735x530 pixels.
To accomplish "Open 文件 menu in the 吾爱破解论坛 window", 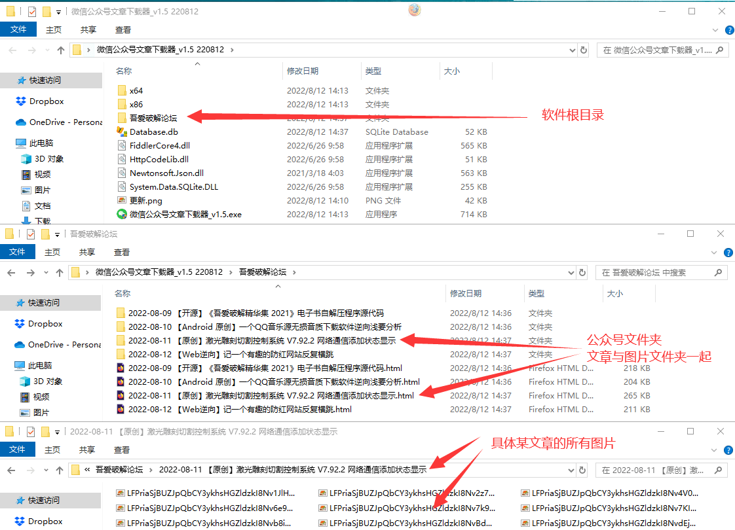I will (17, 253).
